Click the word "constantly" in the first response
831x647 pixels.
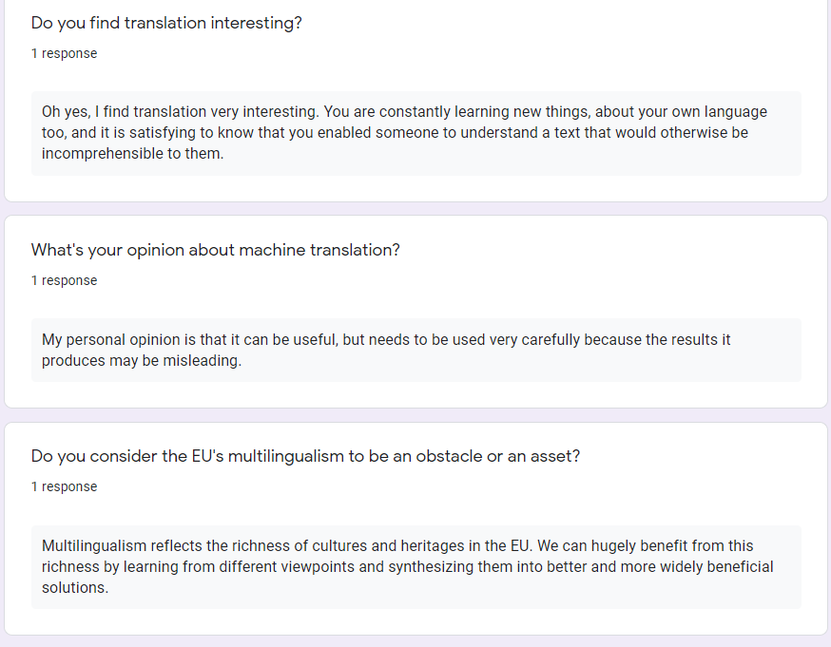coord(415,112)
